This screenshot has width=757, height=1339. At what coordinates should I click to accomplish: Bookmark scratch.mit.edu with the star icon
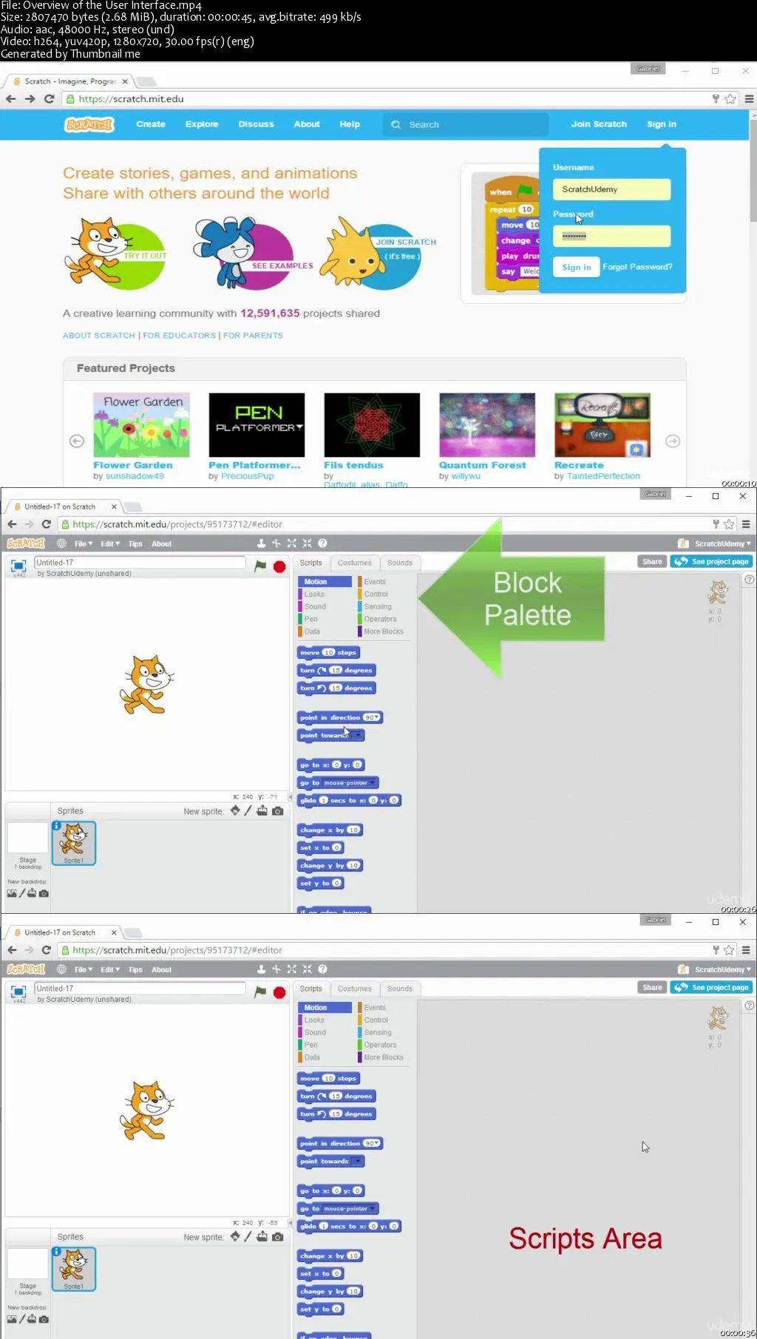click(x=730, y=98)
